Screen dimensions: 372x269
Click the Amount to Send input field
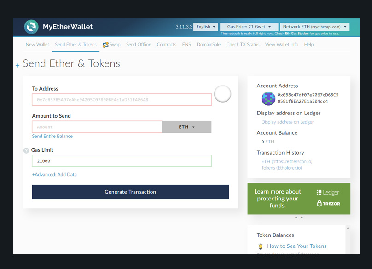[97, 127]
